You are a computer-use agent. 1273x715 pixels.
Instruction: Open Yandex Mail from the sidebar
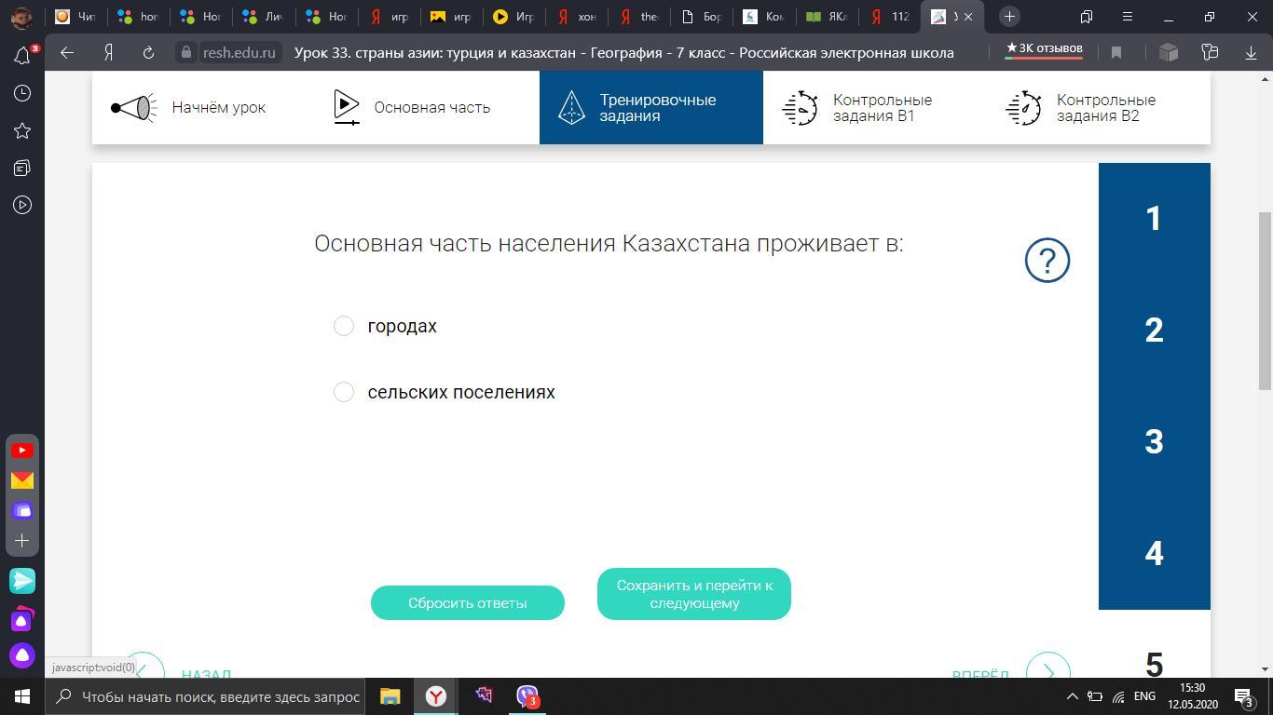(x=22, y=480)
